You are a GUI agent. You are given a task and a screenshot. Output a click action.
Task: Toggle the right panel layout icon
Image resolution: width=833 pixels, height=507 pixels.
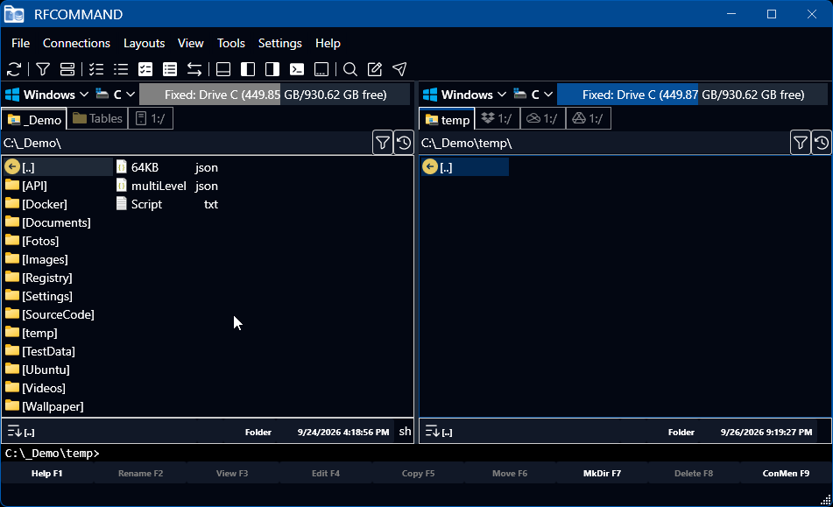click(x=272, y=69)
